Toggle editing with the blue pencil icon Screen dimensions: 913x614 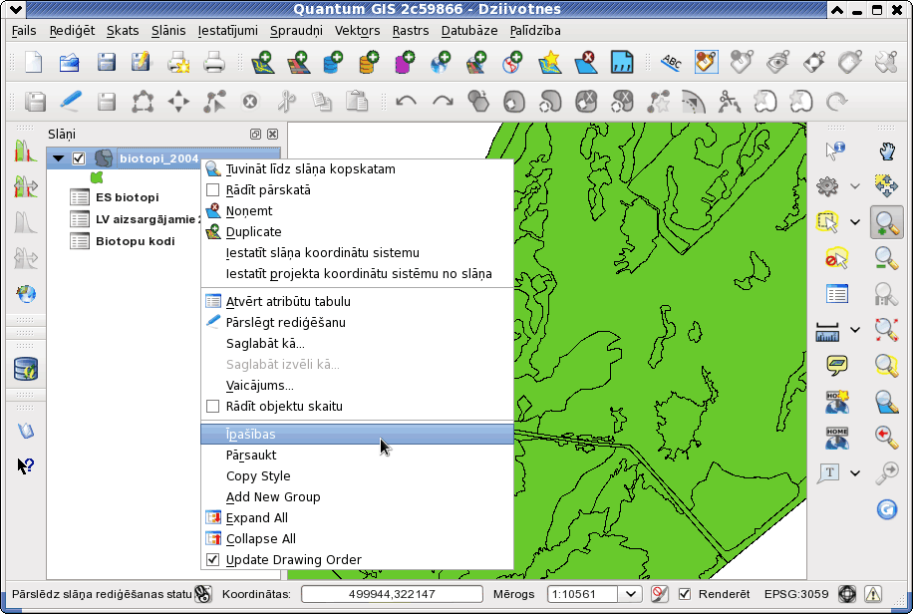pos(71,102)
